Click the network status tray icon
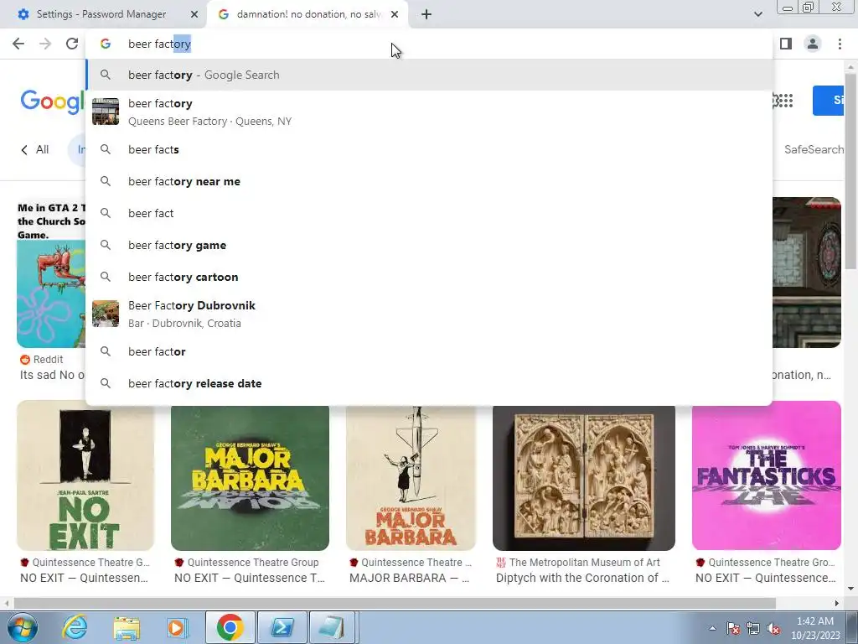Screen dimensions: 858x644 (753, 628)
